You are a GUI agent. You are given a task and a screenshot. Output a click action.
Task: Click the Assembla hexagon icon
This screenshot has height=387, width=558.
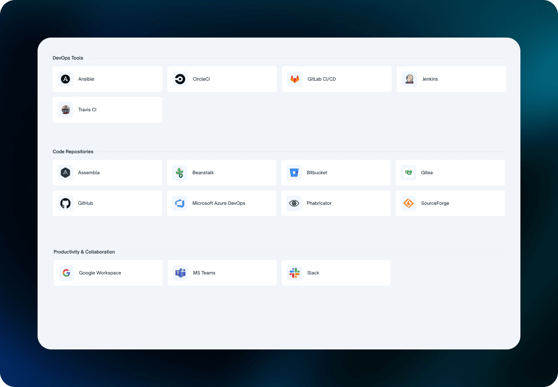pos(65,172)
